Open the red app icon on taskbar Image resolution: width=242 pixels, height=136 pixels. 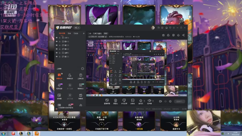click(13, 134)
